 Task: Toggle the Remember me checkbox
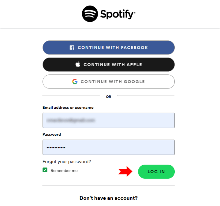tap(45, 170)
